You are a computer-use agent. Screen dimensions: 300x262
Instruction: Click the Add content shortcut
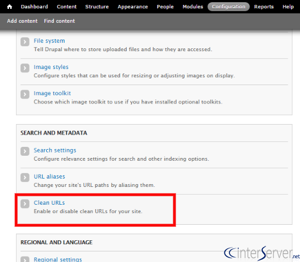point(22,21)
